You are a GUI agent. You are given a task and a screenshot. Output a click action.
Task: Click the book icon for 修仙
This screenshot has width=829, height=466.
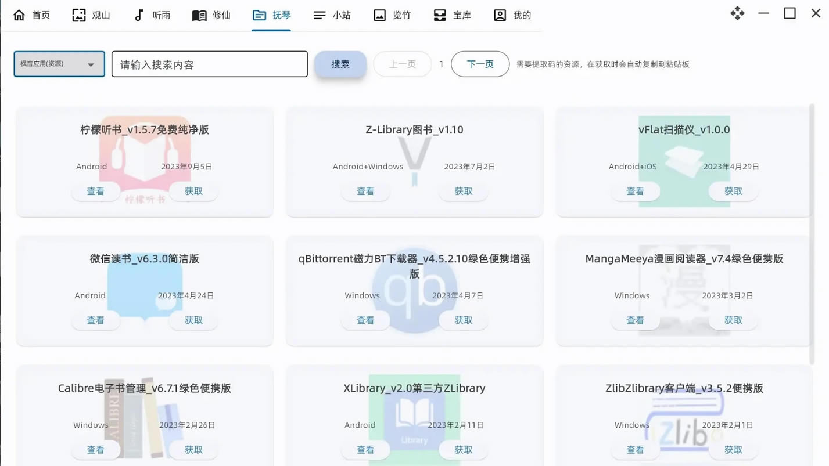[x=199, y=15]
